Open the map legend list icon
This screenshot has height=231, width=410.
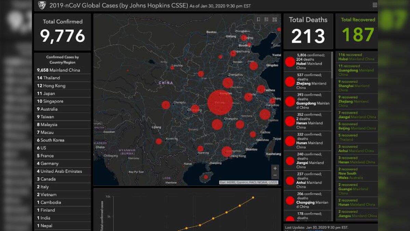266,19
